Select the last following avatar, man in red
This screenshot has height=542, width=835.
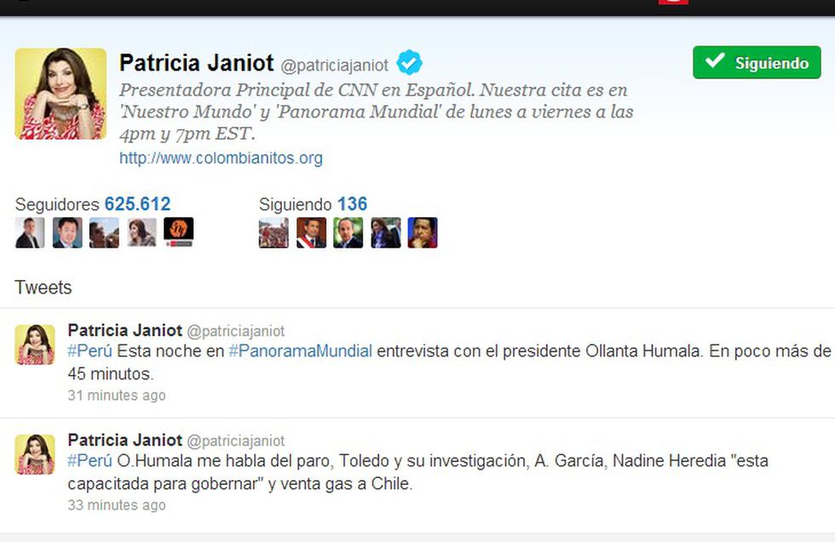click(x=423, y=232)
